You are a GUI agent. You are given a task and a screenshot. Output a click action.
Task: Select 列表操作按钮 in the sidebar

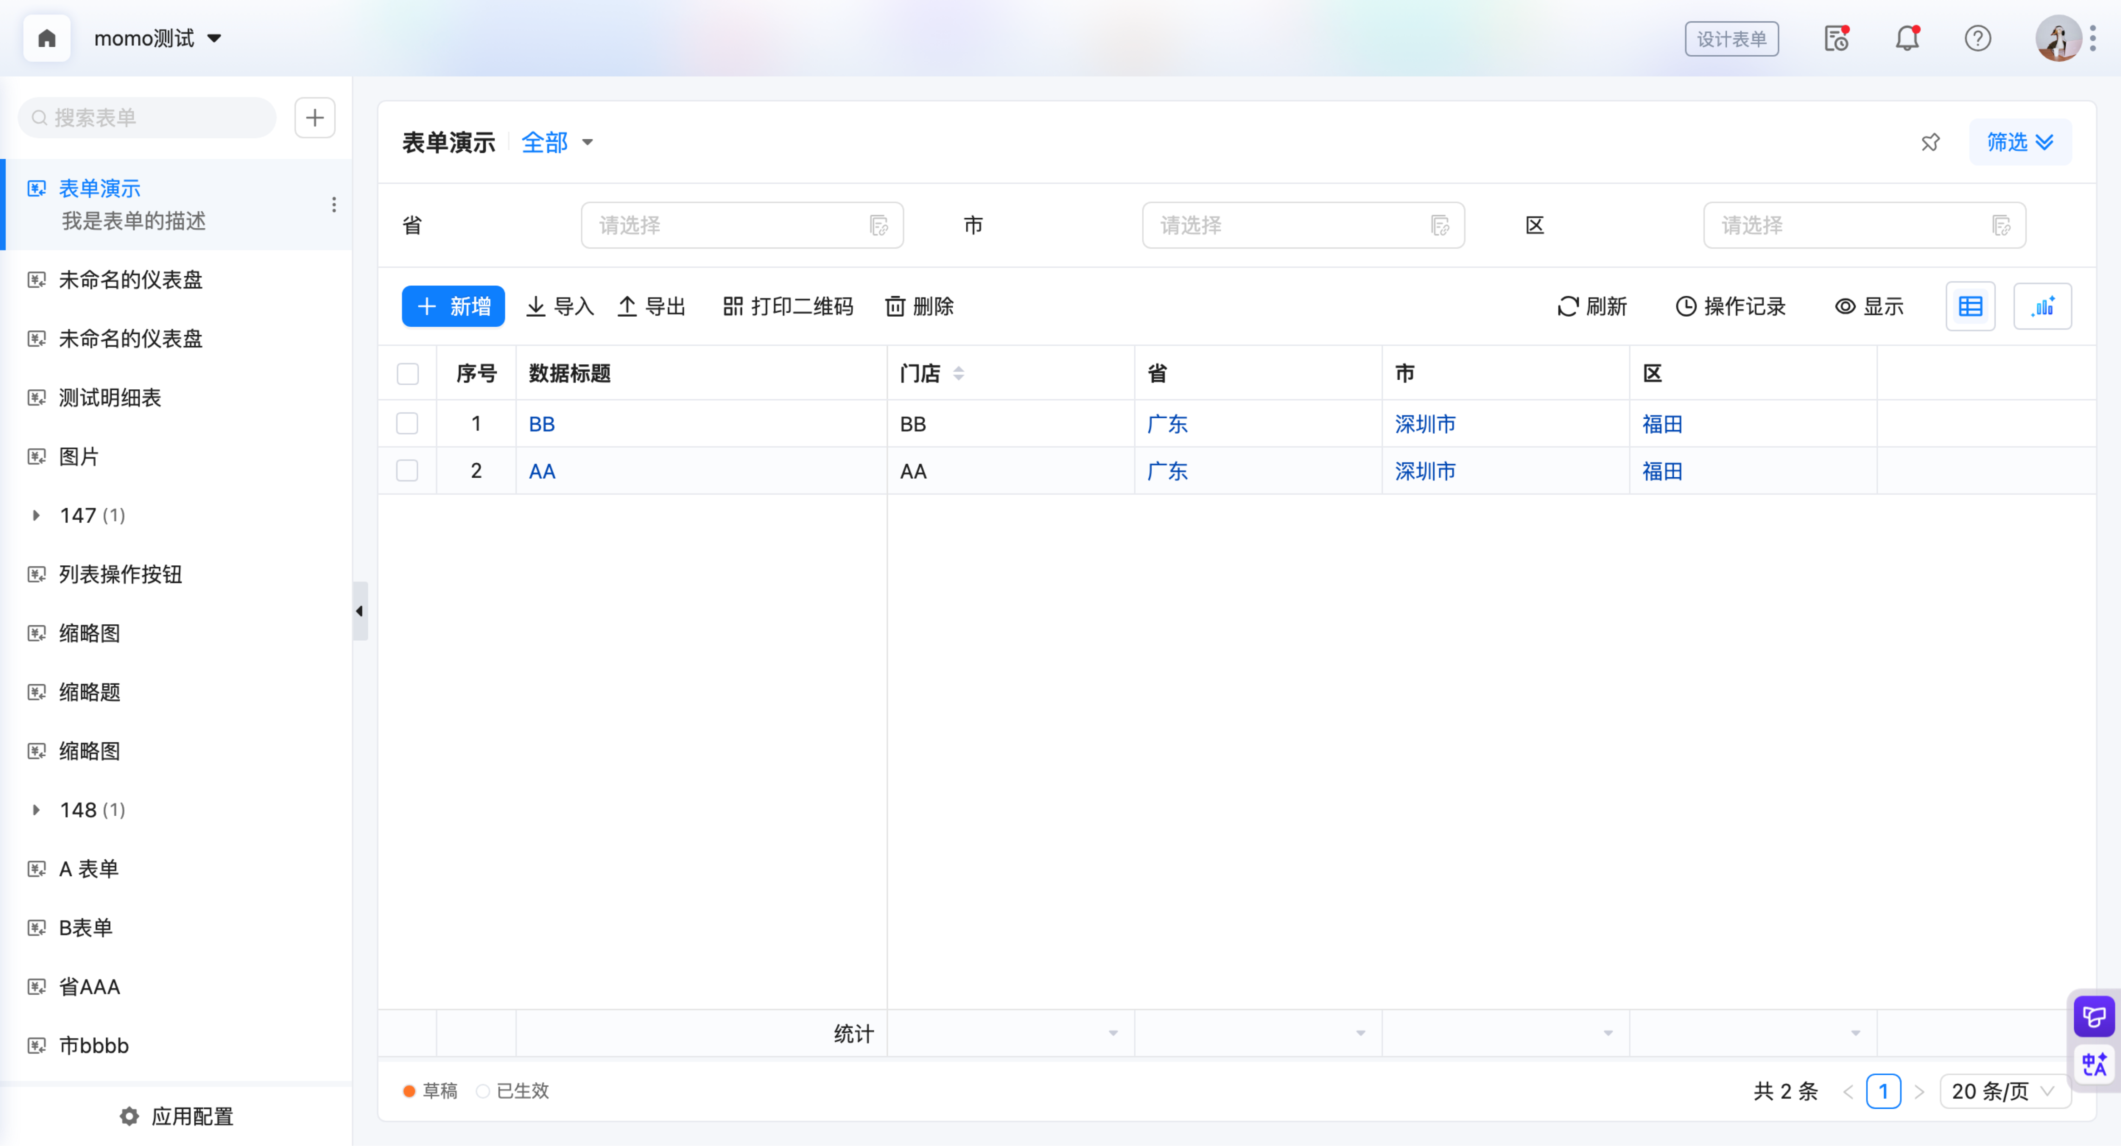tap(120, 574)
